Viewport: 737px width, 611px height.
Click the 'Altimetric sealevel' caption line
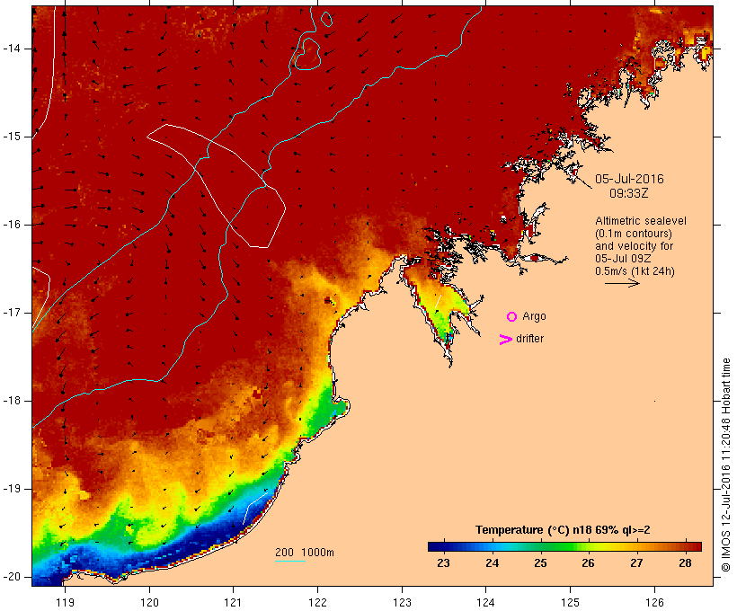[641, 221]
